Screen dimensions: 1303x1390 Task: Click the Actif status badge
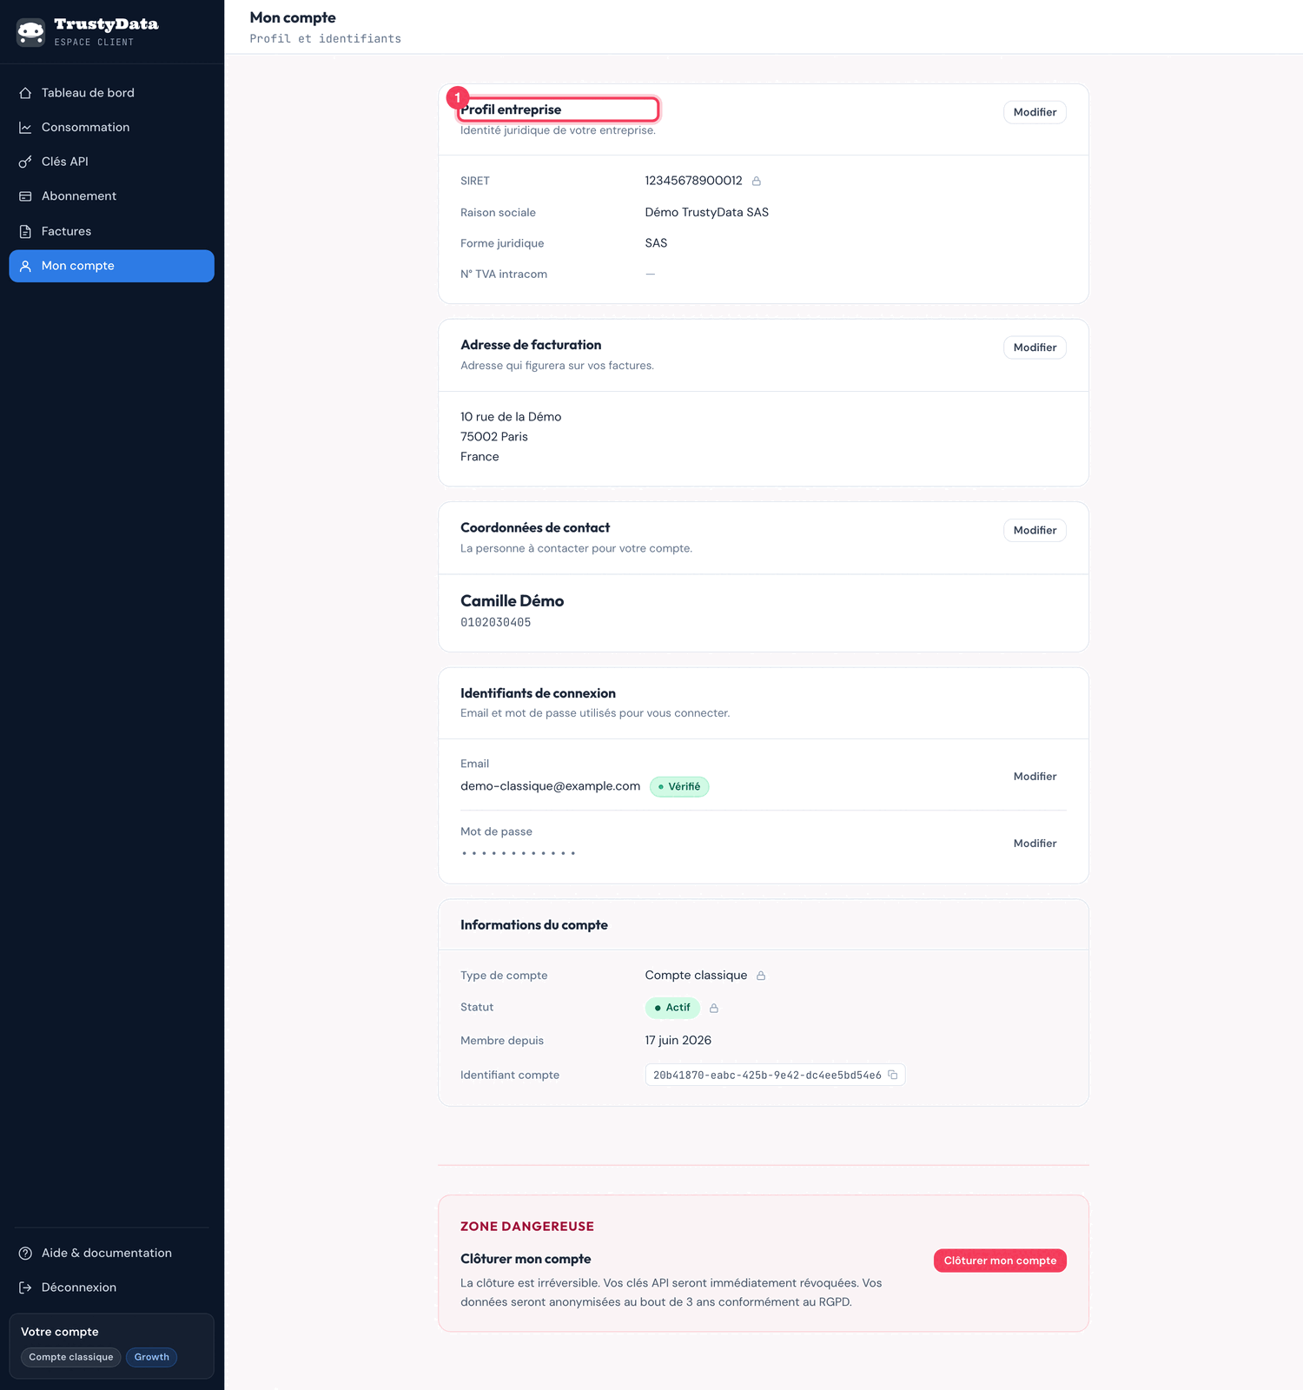pos(672,1008)
